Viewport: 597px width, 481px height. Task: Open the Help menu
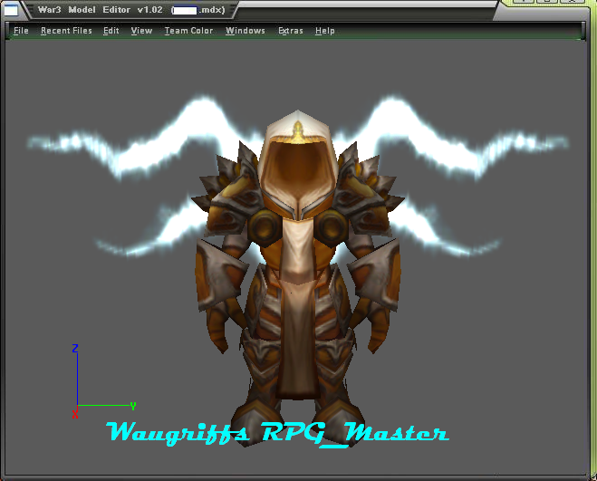[324, 31]
